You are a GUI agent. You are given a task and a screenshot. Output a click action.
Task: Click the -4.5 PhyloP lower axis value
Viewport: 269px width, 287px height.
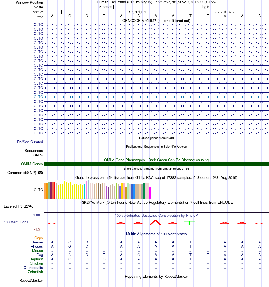(37, 229)
